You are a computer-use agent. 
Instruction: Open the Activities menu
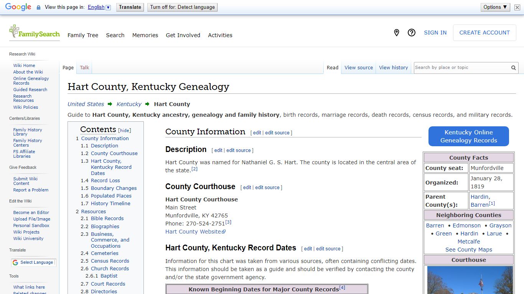tap(220, 35)
